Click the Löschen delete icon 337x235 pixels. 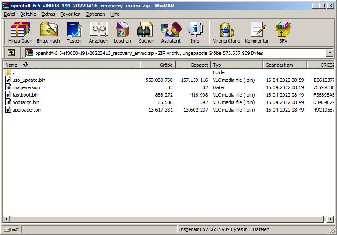pos(122,29)
